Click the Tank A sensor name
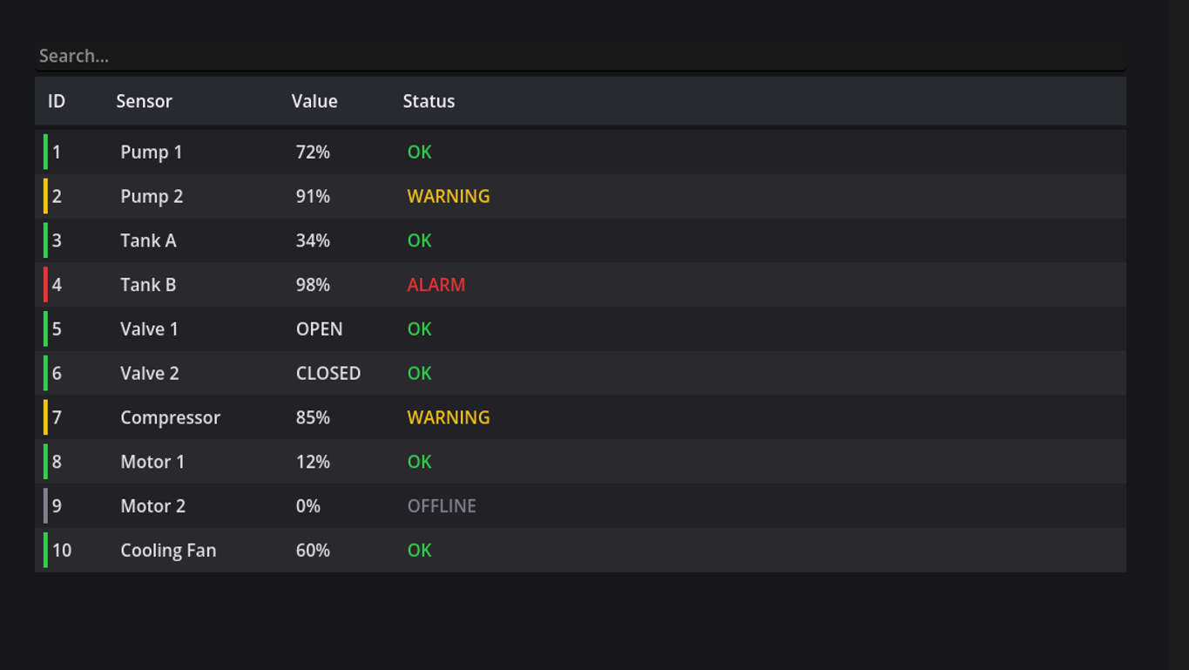The height and width of the screenshot is (670, 1189). pos(148,240)
